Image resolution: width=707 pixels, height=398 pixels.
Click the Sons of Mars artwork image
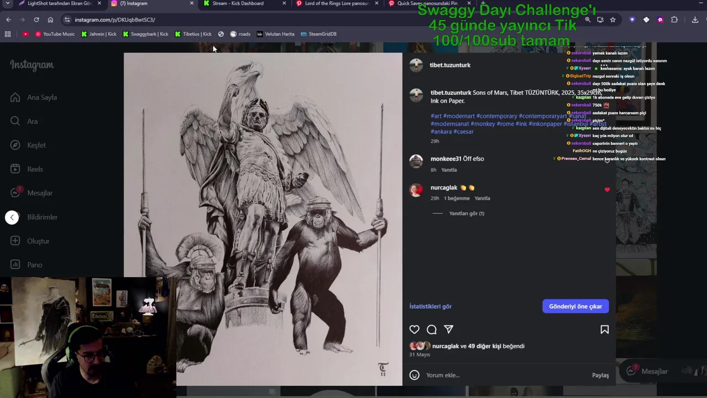263,219
